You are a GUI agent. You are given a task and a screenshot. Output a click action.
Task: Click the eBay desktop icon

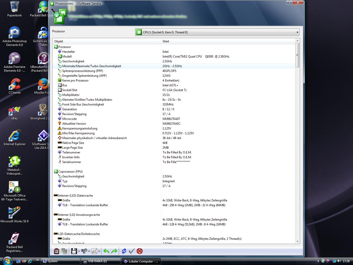14,113
